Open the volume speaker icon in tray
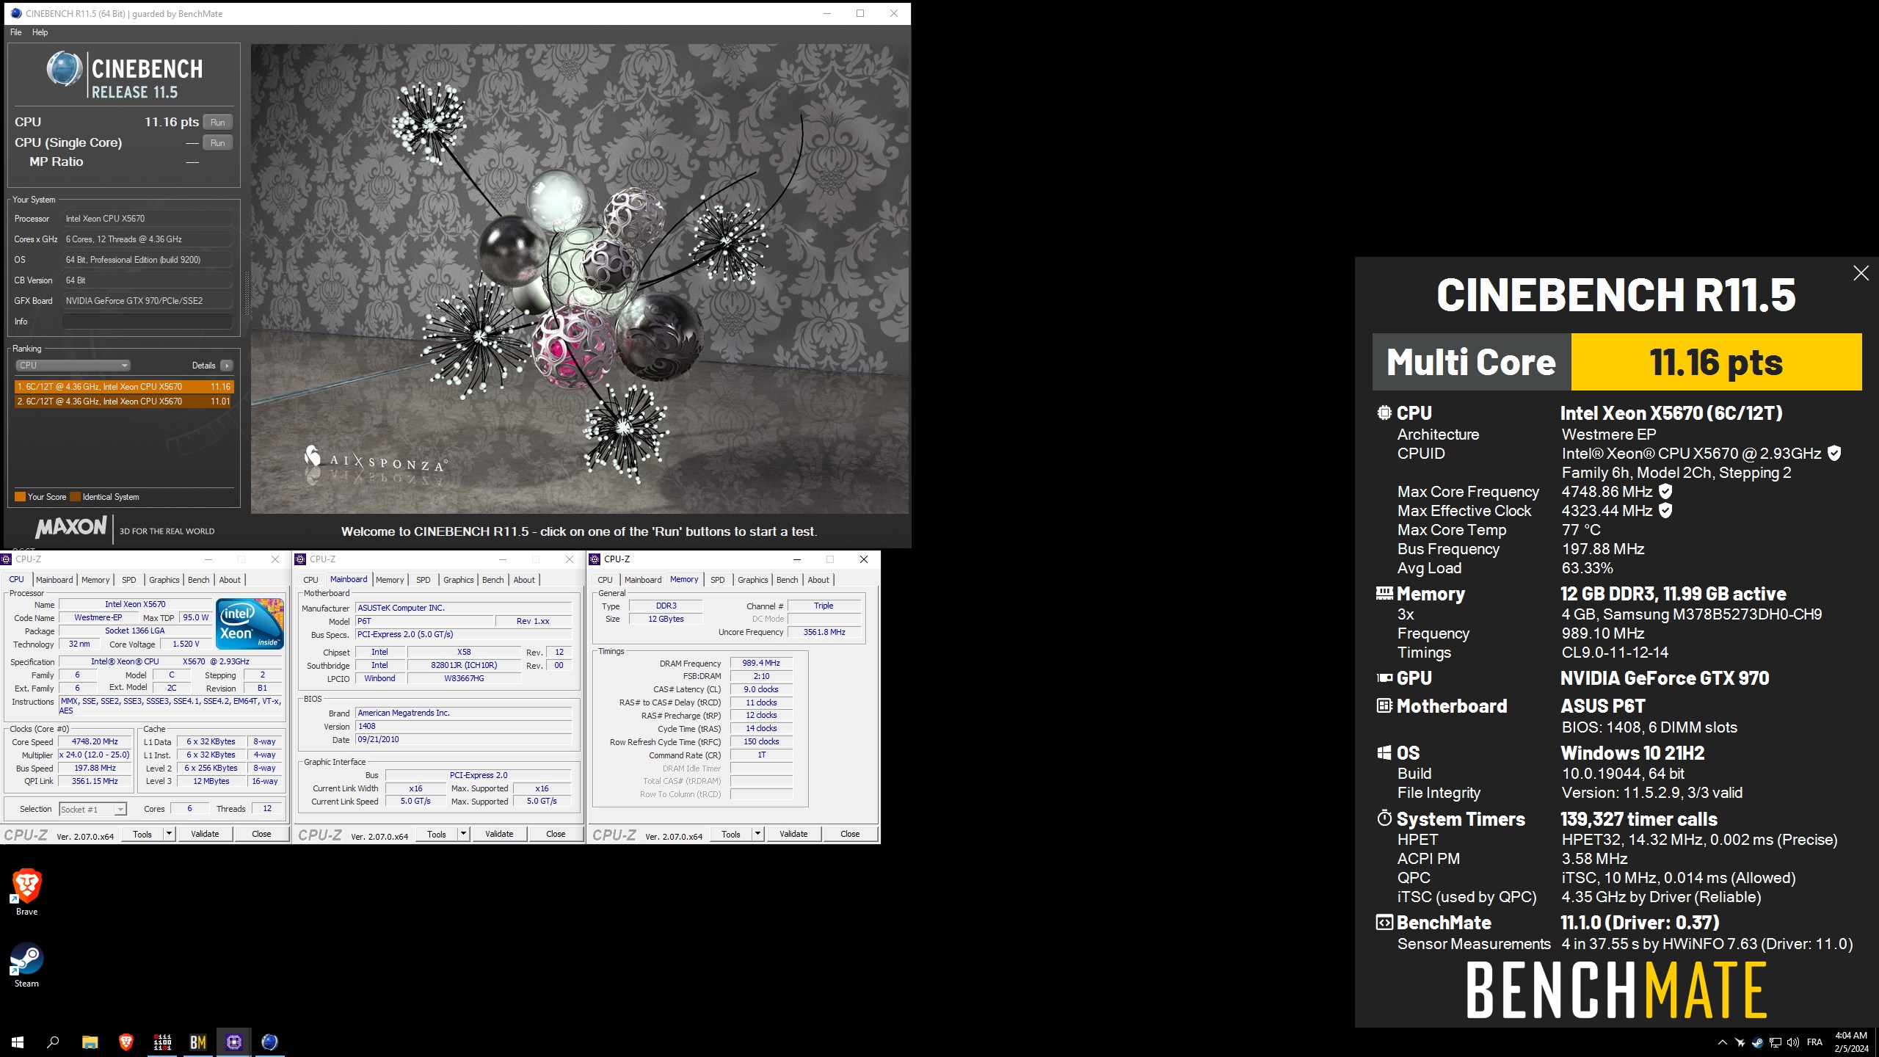 [x=1792, y=1042]
